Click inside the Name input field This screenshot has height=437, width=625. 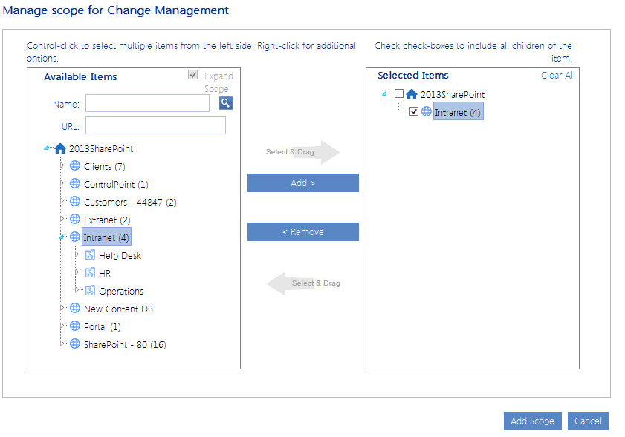(146, 102)
